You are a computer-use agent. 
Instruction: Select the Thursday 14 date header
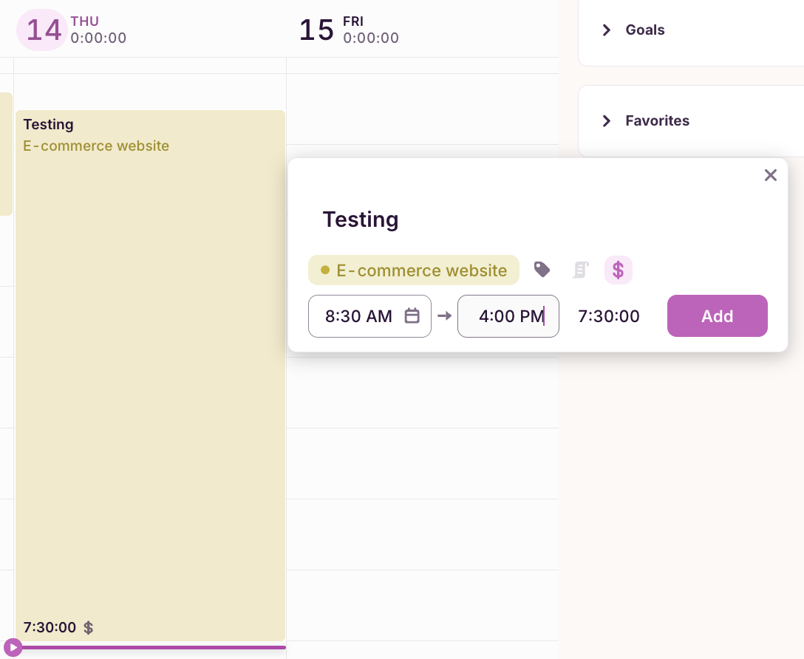coord(43,30)
